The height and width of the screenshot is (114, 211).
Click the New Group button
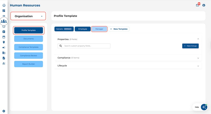coord(191,46)
